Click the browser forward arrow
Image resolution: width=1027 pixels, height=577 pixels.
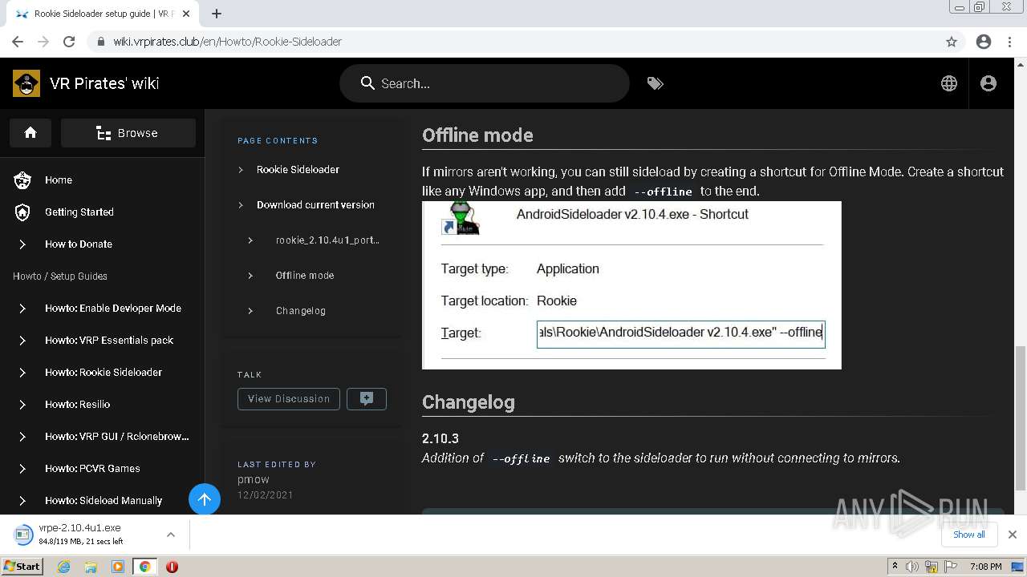coord(43,42)
